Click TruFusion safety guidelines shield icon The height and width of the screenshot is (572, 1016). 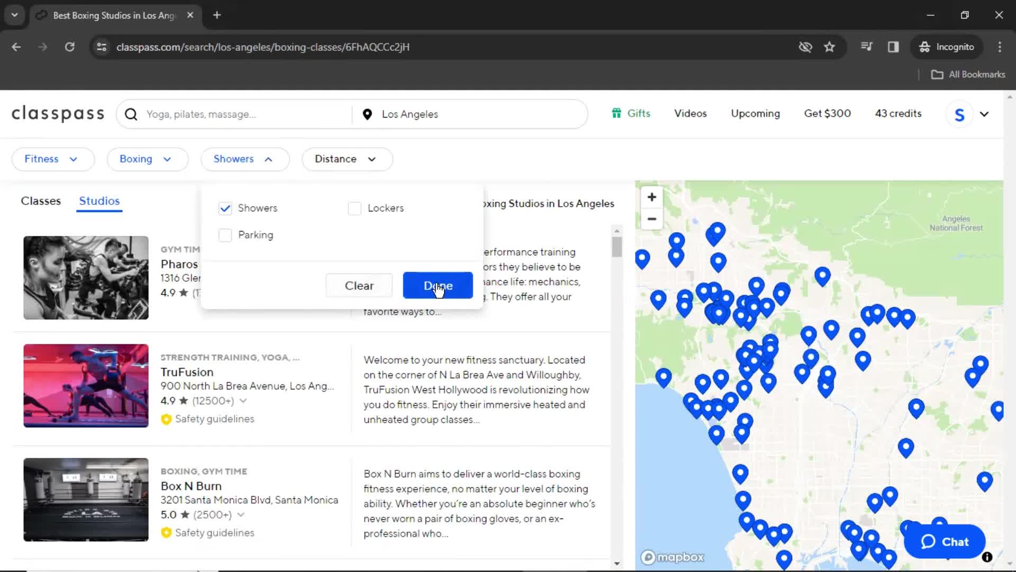coord(166,419)
